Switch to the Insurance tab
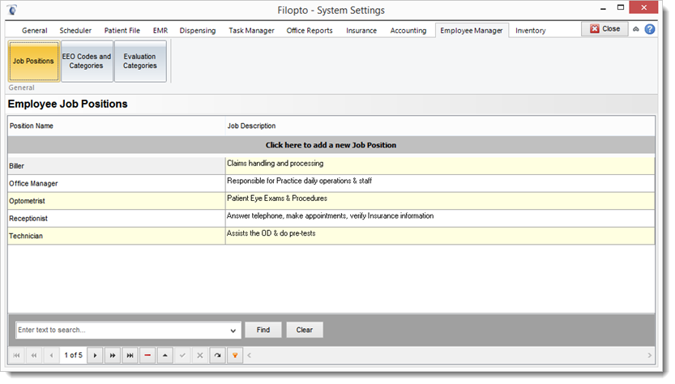Image resolution: width=675 pixels, height=384 pixels. 361,31
